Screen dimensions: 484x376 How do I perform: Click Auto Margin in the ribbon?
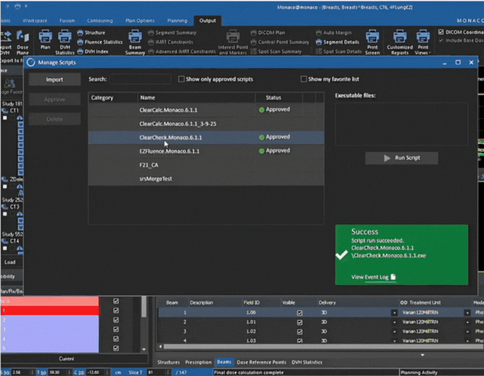coord(334,33)
